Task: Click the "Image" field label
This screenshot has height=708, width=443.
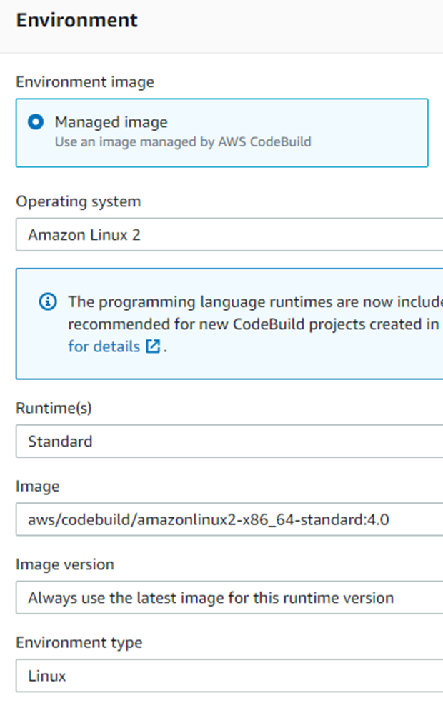Action: coord(37,487)
